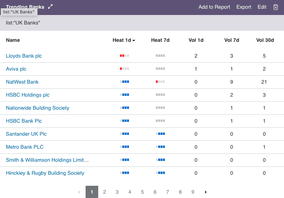
Task: Open NatWest Bank link
Action: (x=22, y=82)
